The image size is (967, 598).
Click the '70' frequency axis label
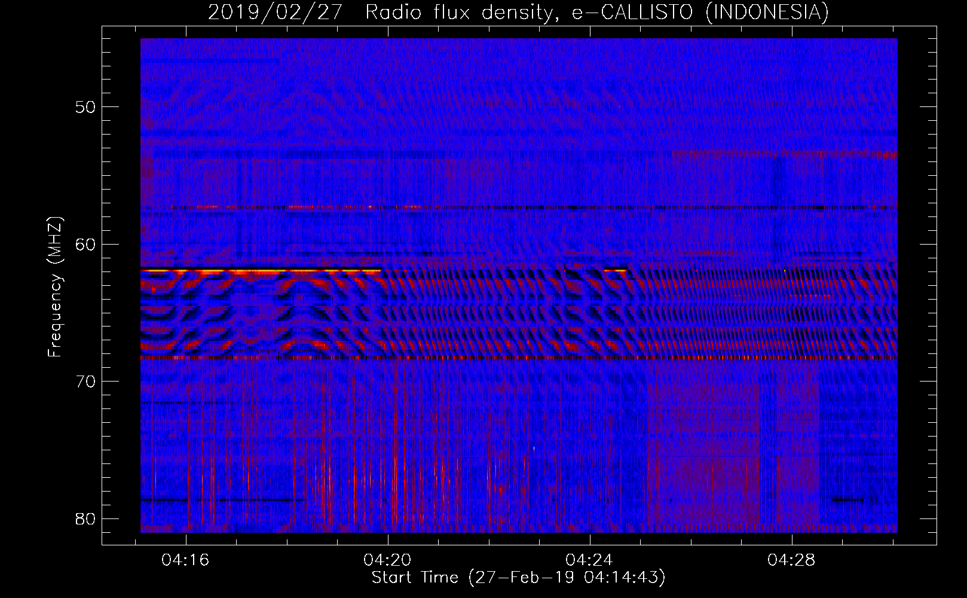tap(85, 382)
